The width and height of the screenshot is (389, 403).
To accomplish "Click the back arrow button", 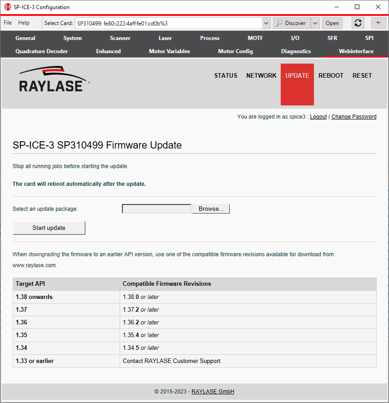I will click(379, 23).
